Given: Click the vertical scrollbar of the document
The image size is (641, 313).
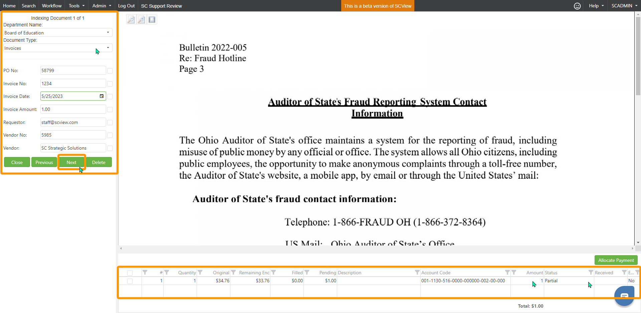Looking at the screenshot, I should click(x=638, y=56).
